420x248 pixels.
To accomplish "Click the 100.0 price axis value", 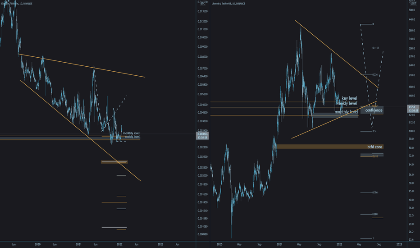I will coord(412,131).
